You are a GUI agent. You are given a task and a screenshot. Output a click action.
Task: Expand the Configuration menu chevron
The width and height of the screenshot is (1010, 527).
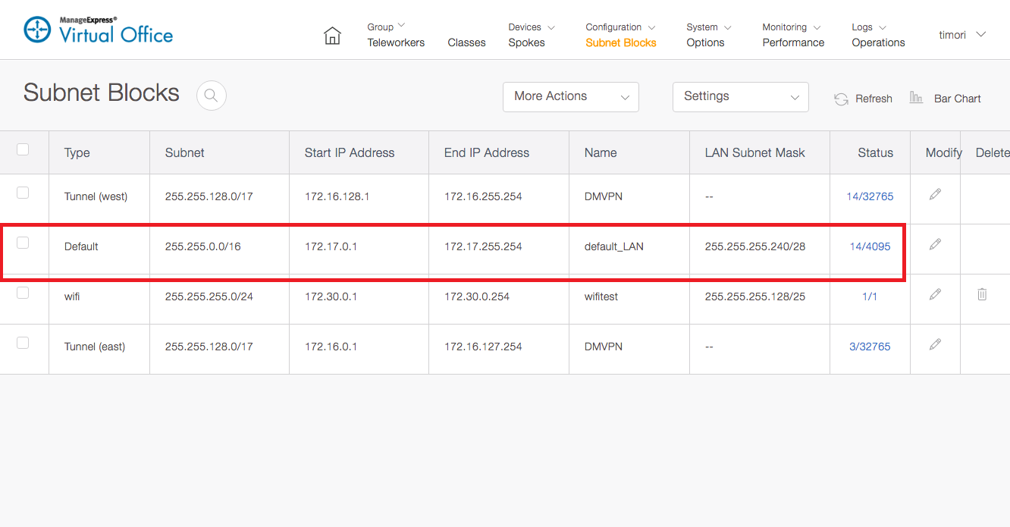point(652,27)
